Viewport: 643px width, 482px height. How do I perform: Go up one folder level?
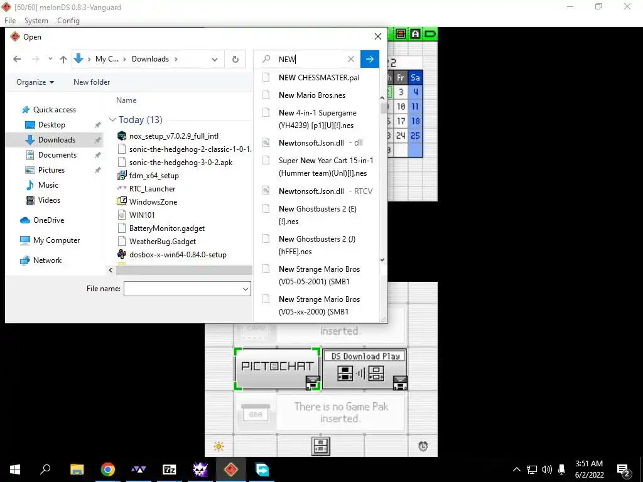click(x=63, y=59)
